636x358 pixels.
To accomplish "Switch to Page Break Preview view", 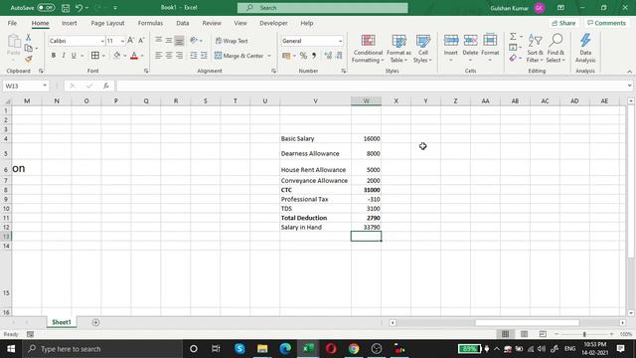I will (x=543, y=334).
